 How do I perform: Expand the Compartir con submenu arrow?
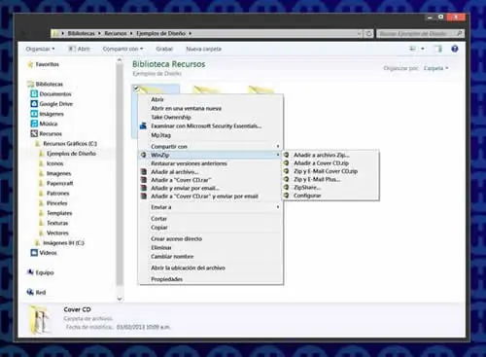[278, 146]
